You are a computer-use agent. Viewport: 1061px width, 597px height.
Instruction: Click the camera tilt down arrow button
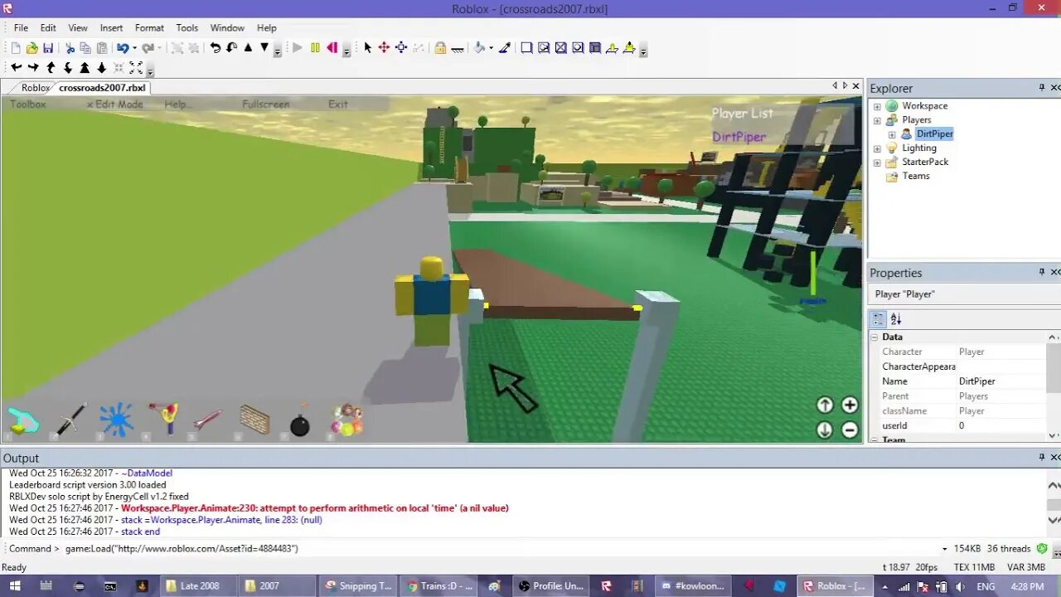[x=825, y=430]
